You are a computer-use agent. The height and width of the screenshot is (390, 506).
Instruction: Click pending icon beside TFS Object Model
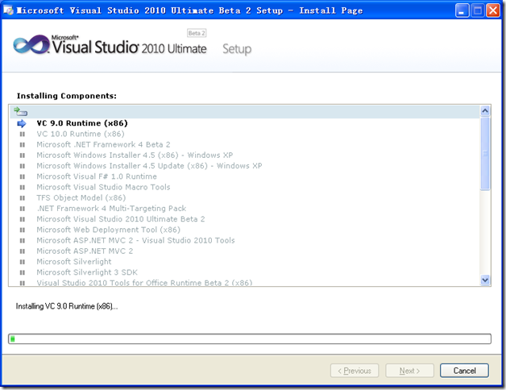coord(23,198)
